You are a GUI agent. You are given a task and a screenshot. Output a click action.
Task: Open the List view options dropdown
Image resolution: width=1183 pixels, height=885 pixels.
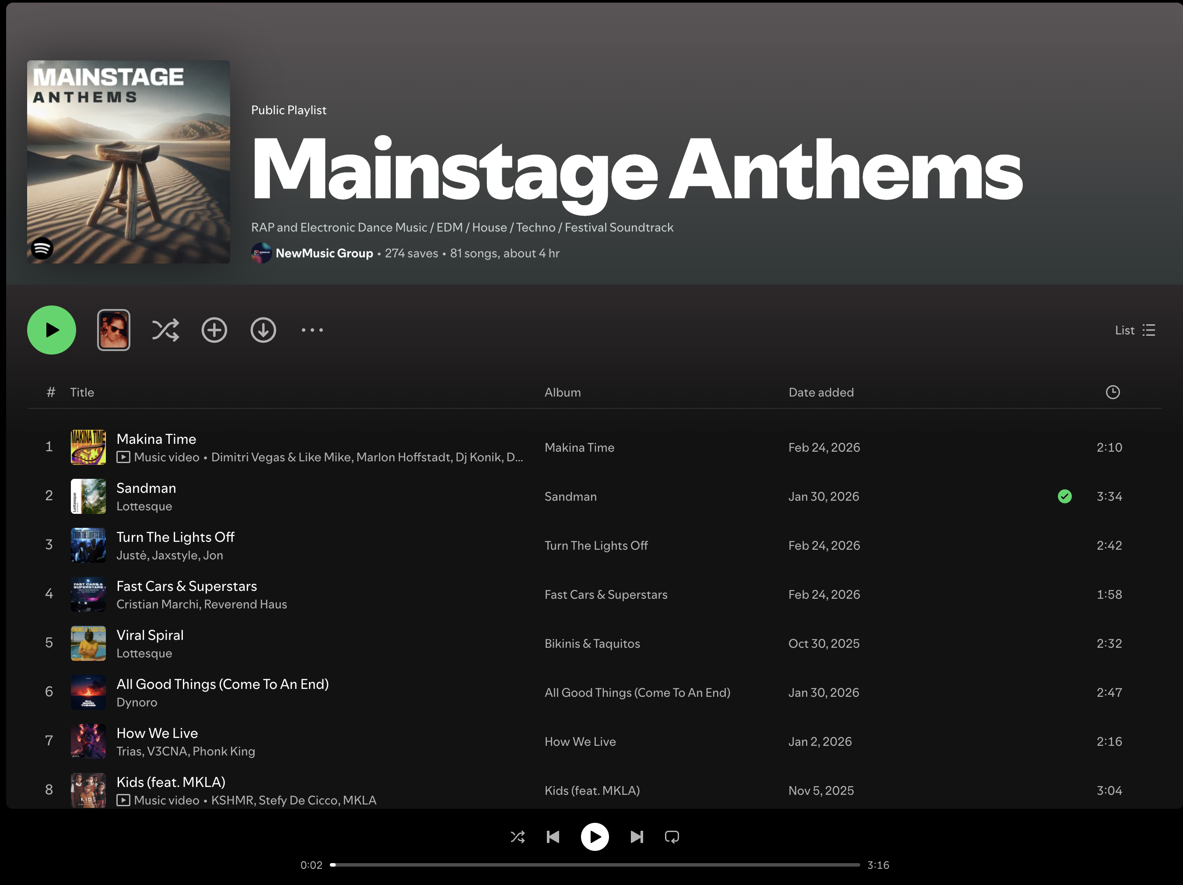[x=1135, y=330]
